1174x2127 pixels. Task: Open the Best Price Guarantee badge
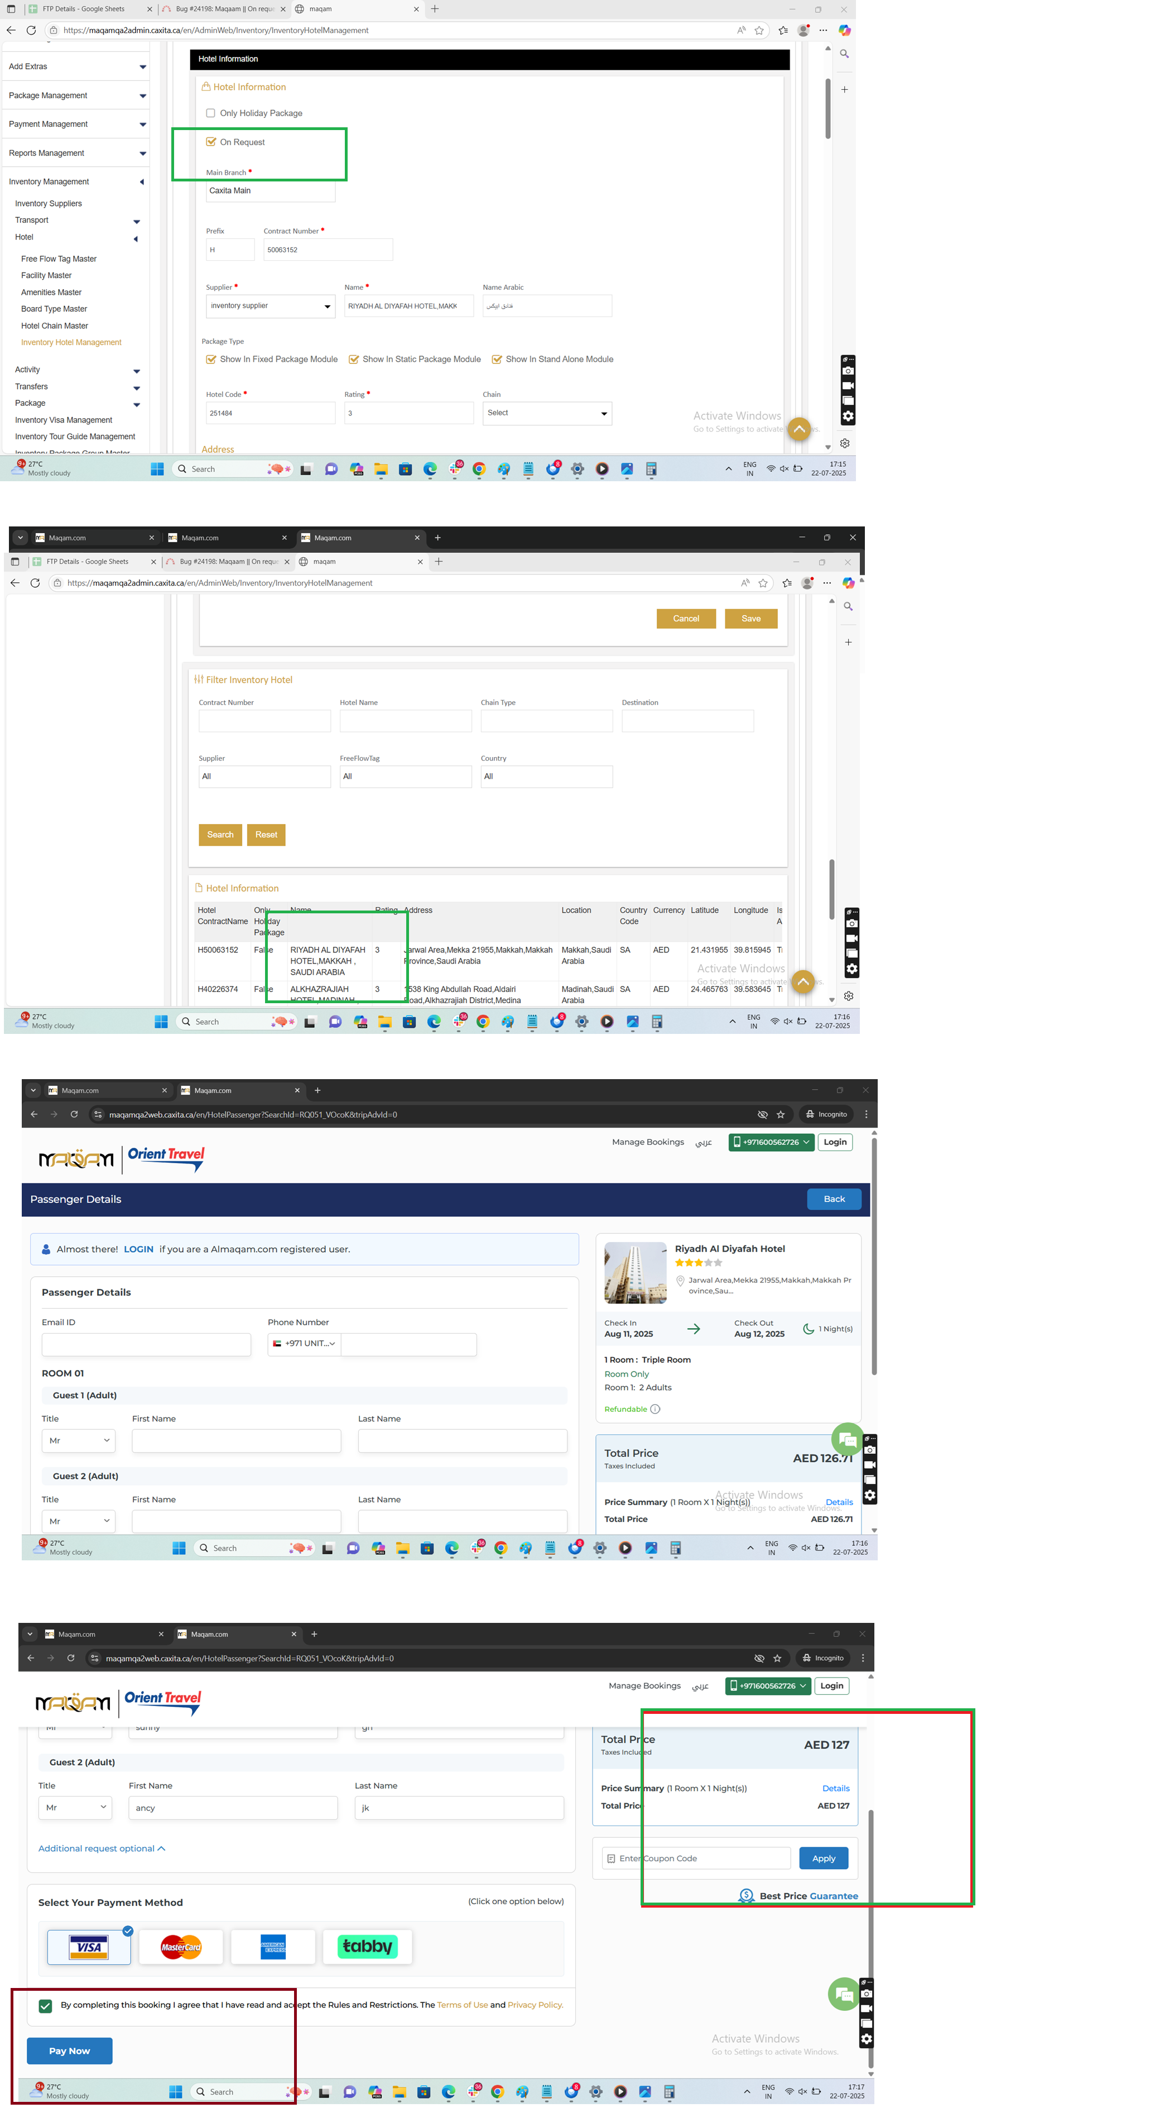(x=798, y=1896)
